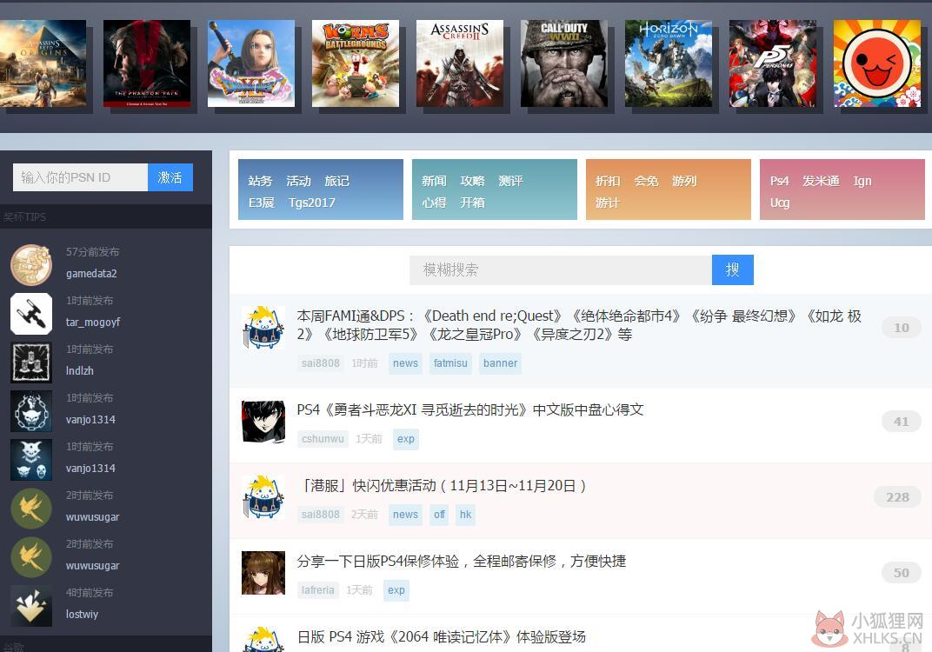932x652 pixels.
Task: Open the 测评 category
Action: pyautogui.click(x=510, y=181)
